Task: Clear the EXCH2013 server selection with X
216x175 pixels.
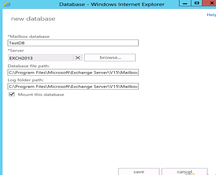Action: pos(78,58)
